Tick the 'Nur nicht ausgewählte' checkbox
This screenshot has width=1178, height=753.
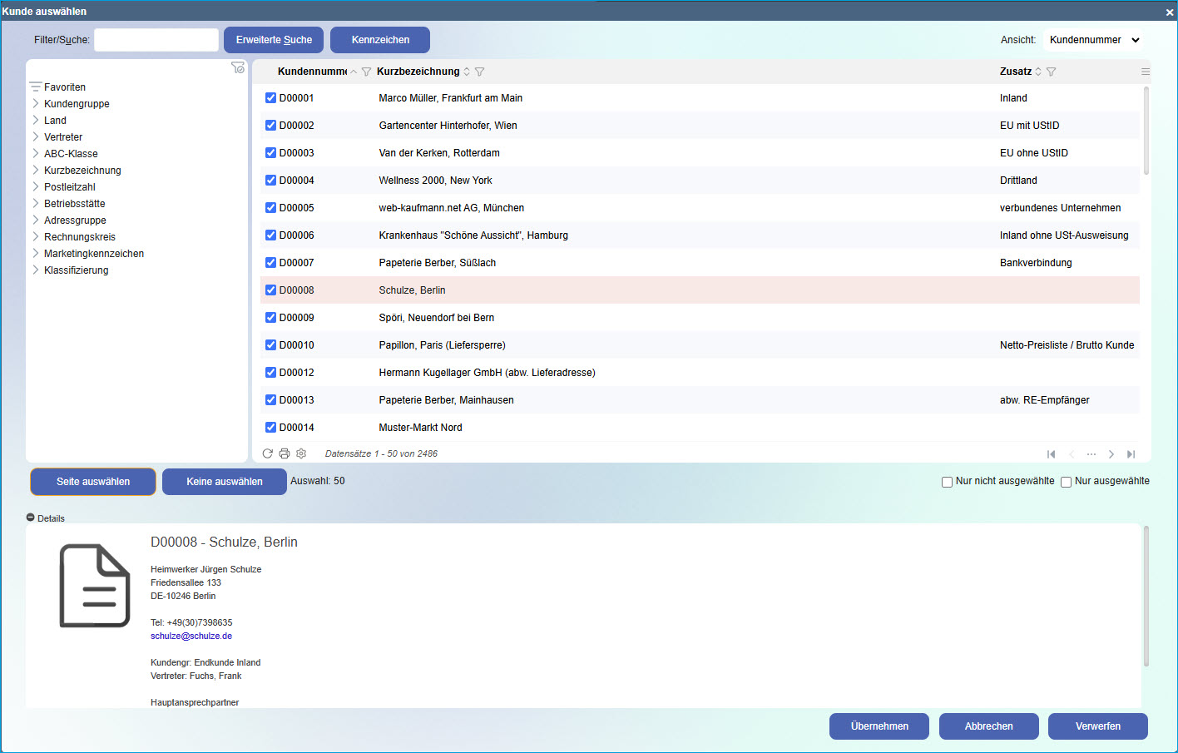947,482
